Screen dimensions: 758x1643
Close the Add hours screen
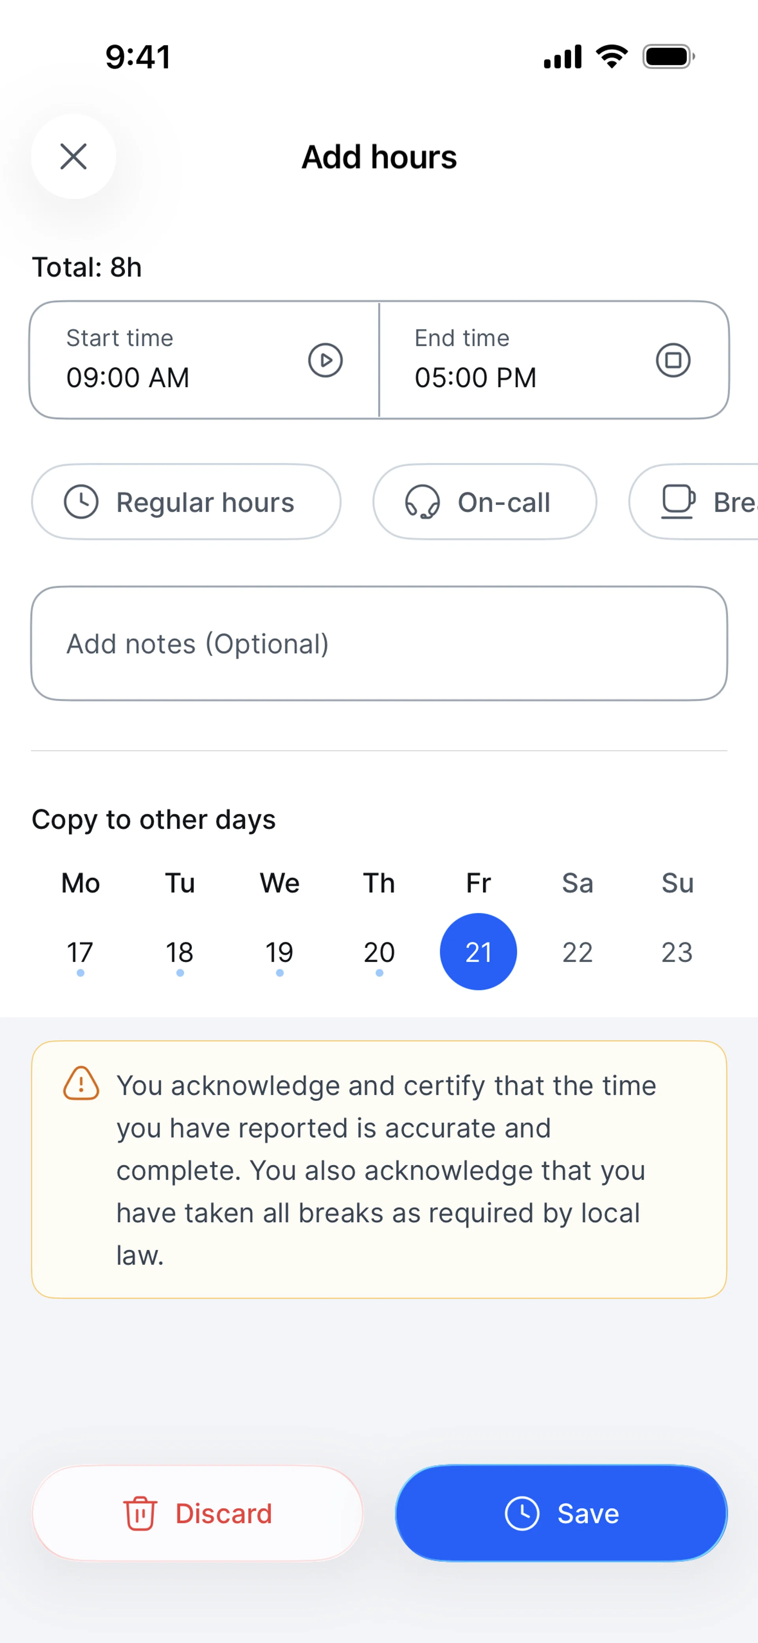pos(73,156)
